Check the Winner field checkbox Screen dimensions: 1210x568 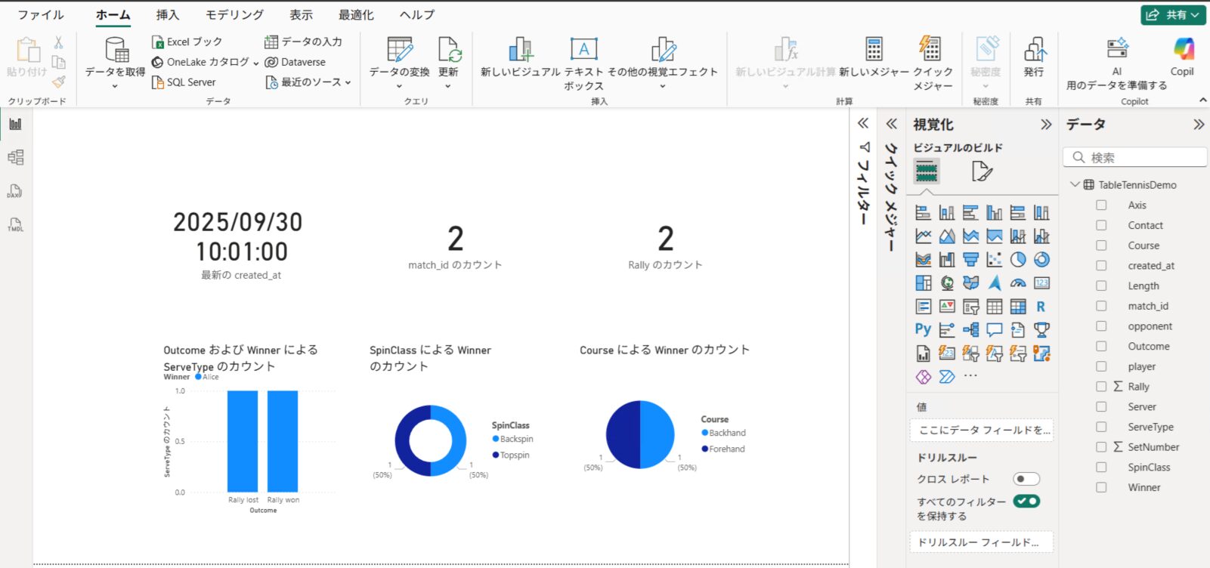click(x=1101, y=488)
